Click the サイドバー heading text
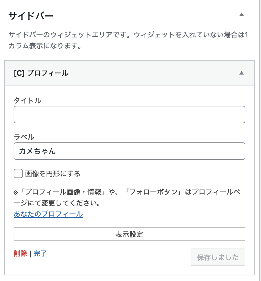 [x=31, y=15]
